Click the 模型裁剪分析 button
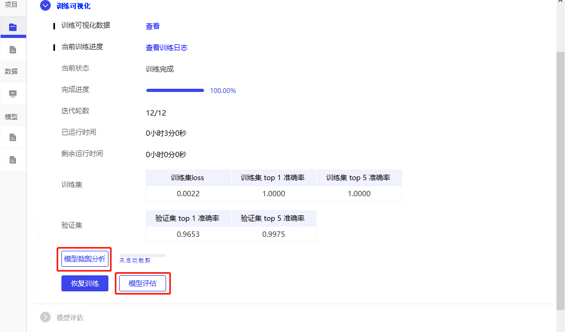565x332 pixels. (85, 259)
